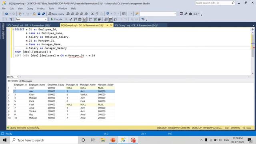Click the Analysis Services MDX Query icon

73,14
